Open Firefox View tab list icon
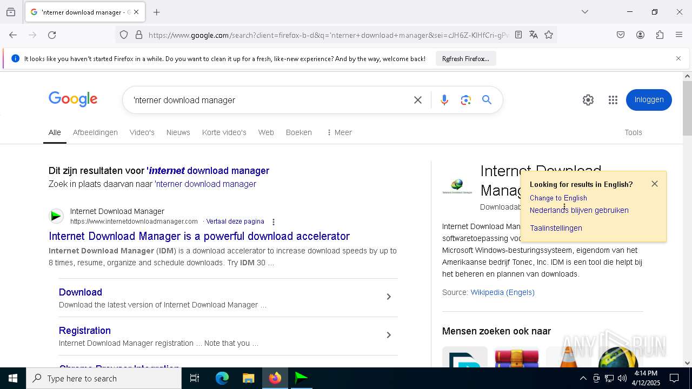This screenshot has width=692, height=389. click(x=11, y=12)
